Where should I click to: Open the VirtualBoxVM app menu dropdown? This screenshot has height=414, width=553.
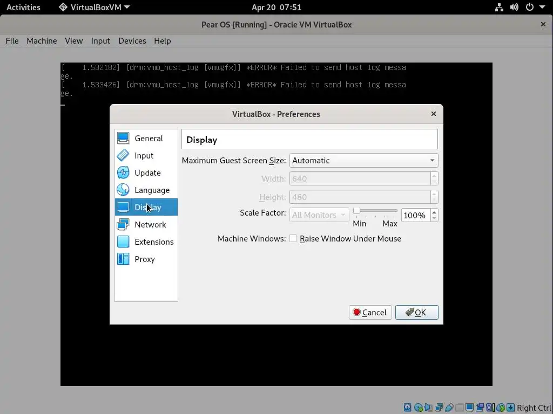[94, 7]
